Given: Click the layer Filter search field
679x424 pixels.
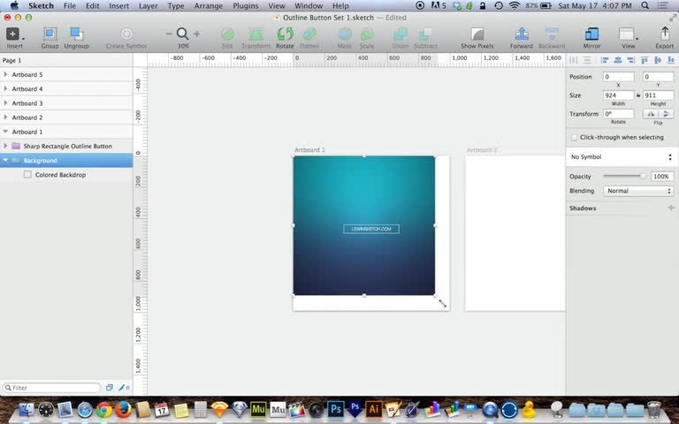Looking at the screenshot, I should click(51, 388).
